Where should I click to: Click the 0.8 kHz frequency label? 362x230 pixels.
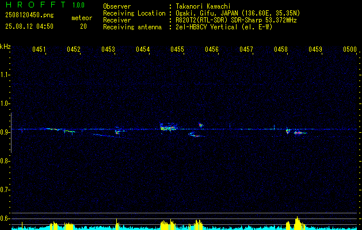[4, 161]
